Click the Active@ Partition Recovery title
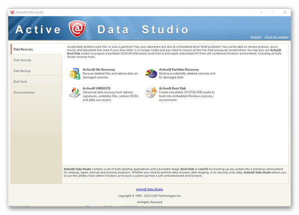This screenshot has width=299, height=215. pyautogui.click(x=179, y=70)
